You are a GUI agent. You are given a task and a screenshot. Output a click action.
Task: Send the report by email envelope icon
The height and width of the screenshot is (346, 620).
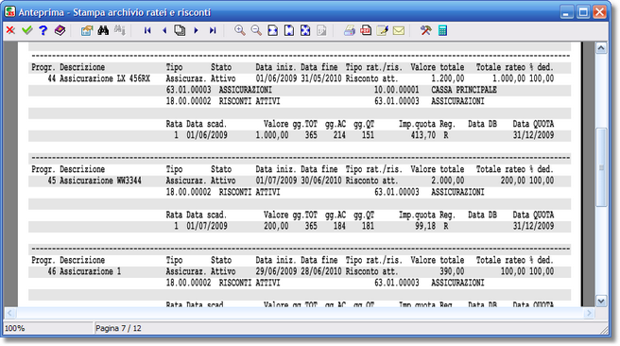point(399,30)
